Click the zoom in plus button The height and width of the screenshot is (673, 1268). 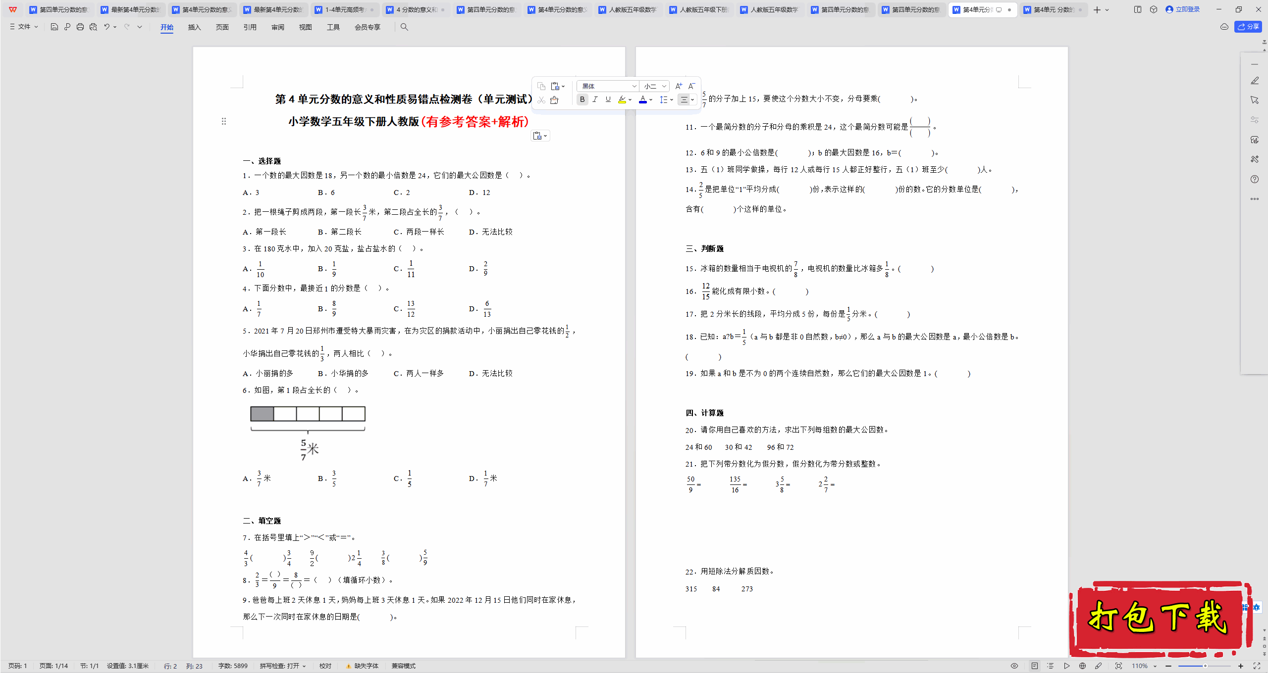(1240, 666)
